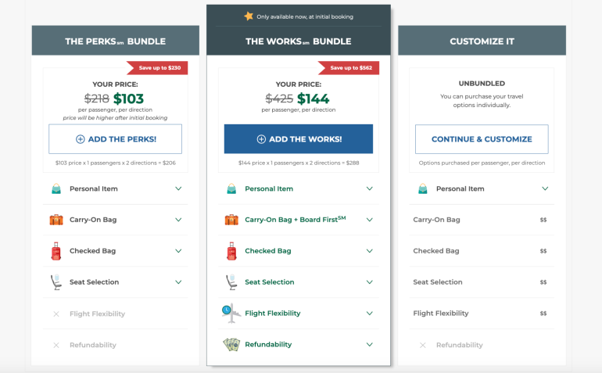Expand Checked Bag details in The Perks bundle
This screenshot has height=373, width=602.
(x=178, y=251)
